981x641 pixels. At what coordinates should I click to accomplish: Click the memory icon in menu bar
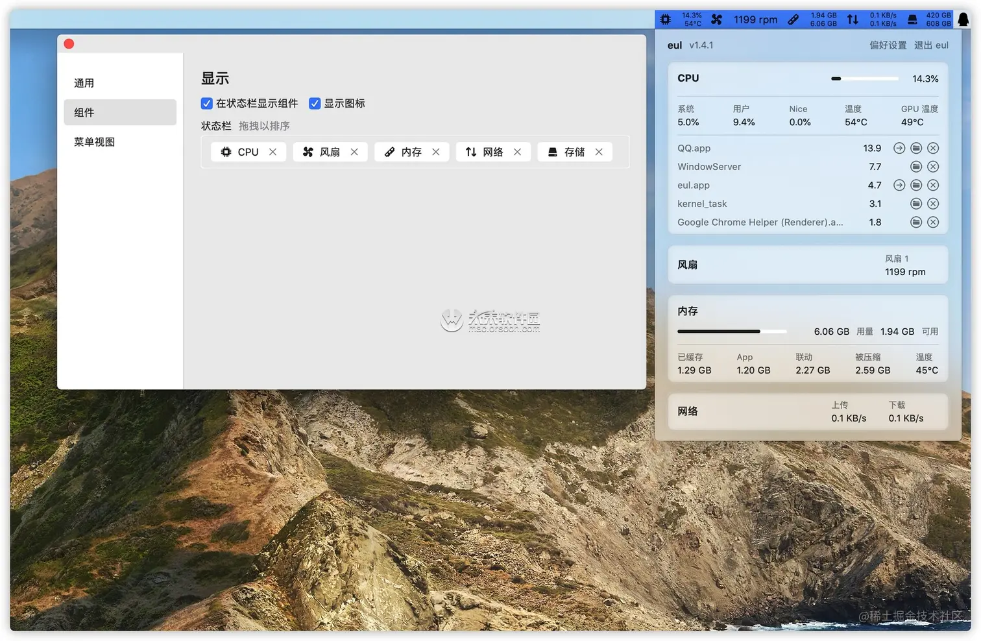pyautogui.click(x=793, y=19)
